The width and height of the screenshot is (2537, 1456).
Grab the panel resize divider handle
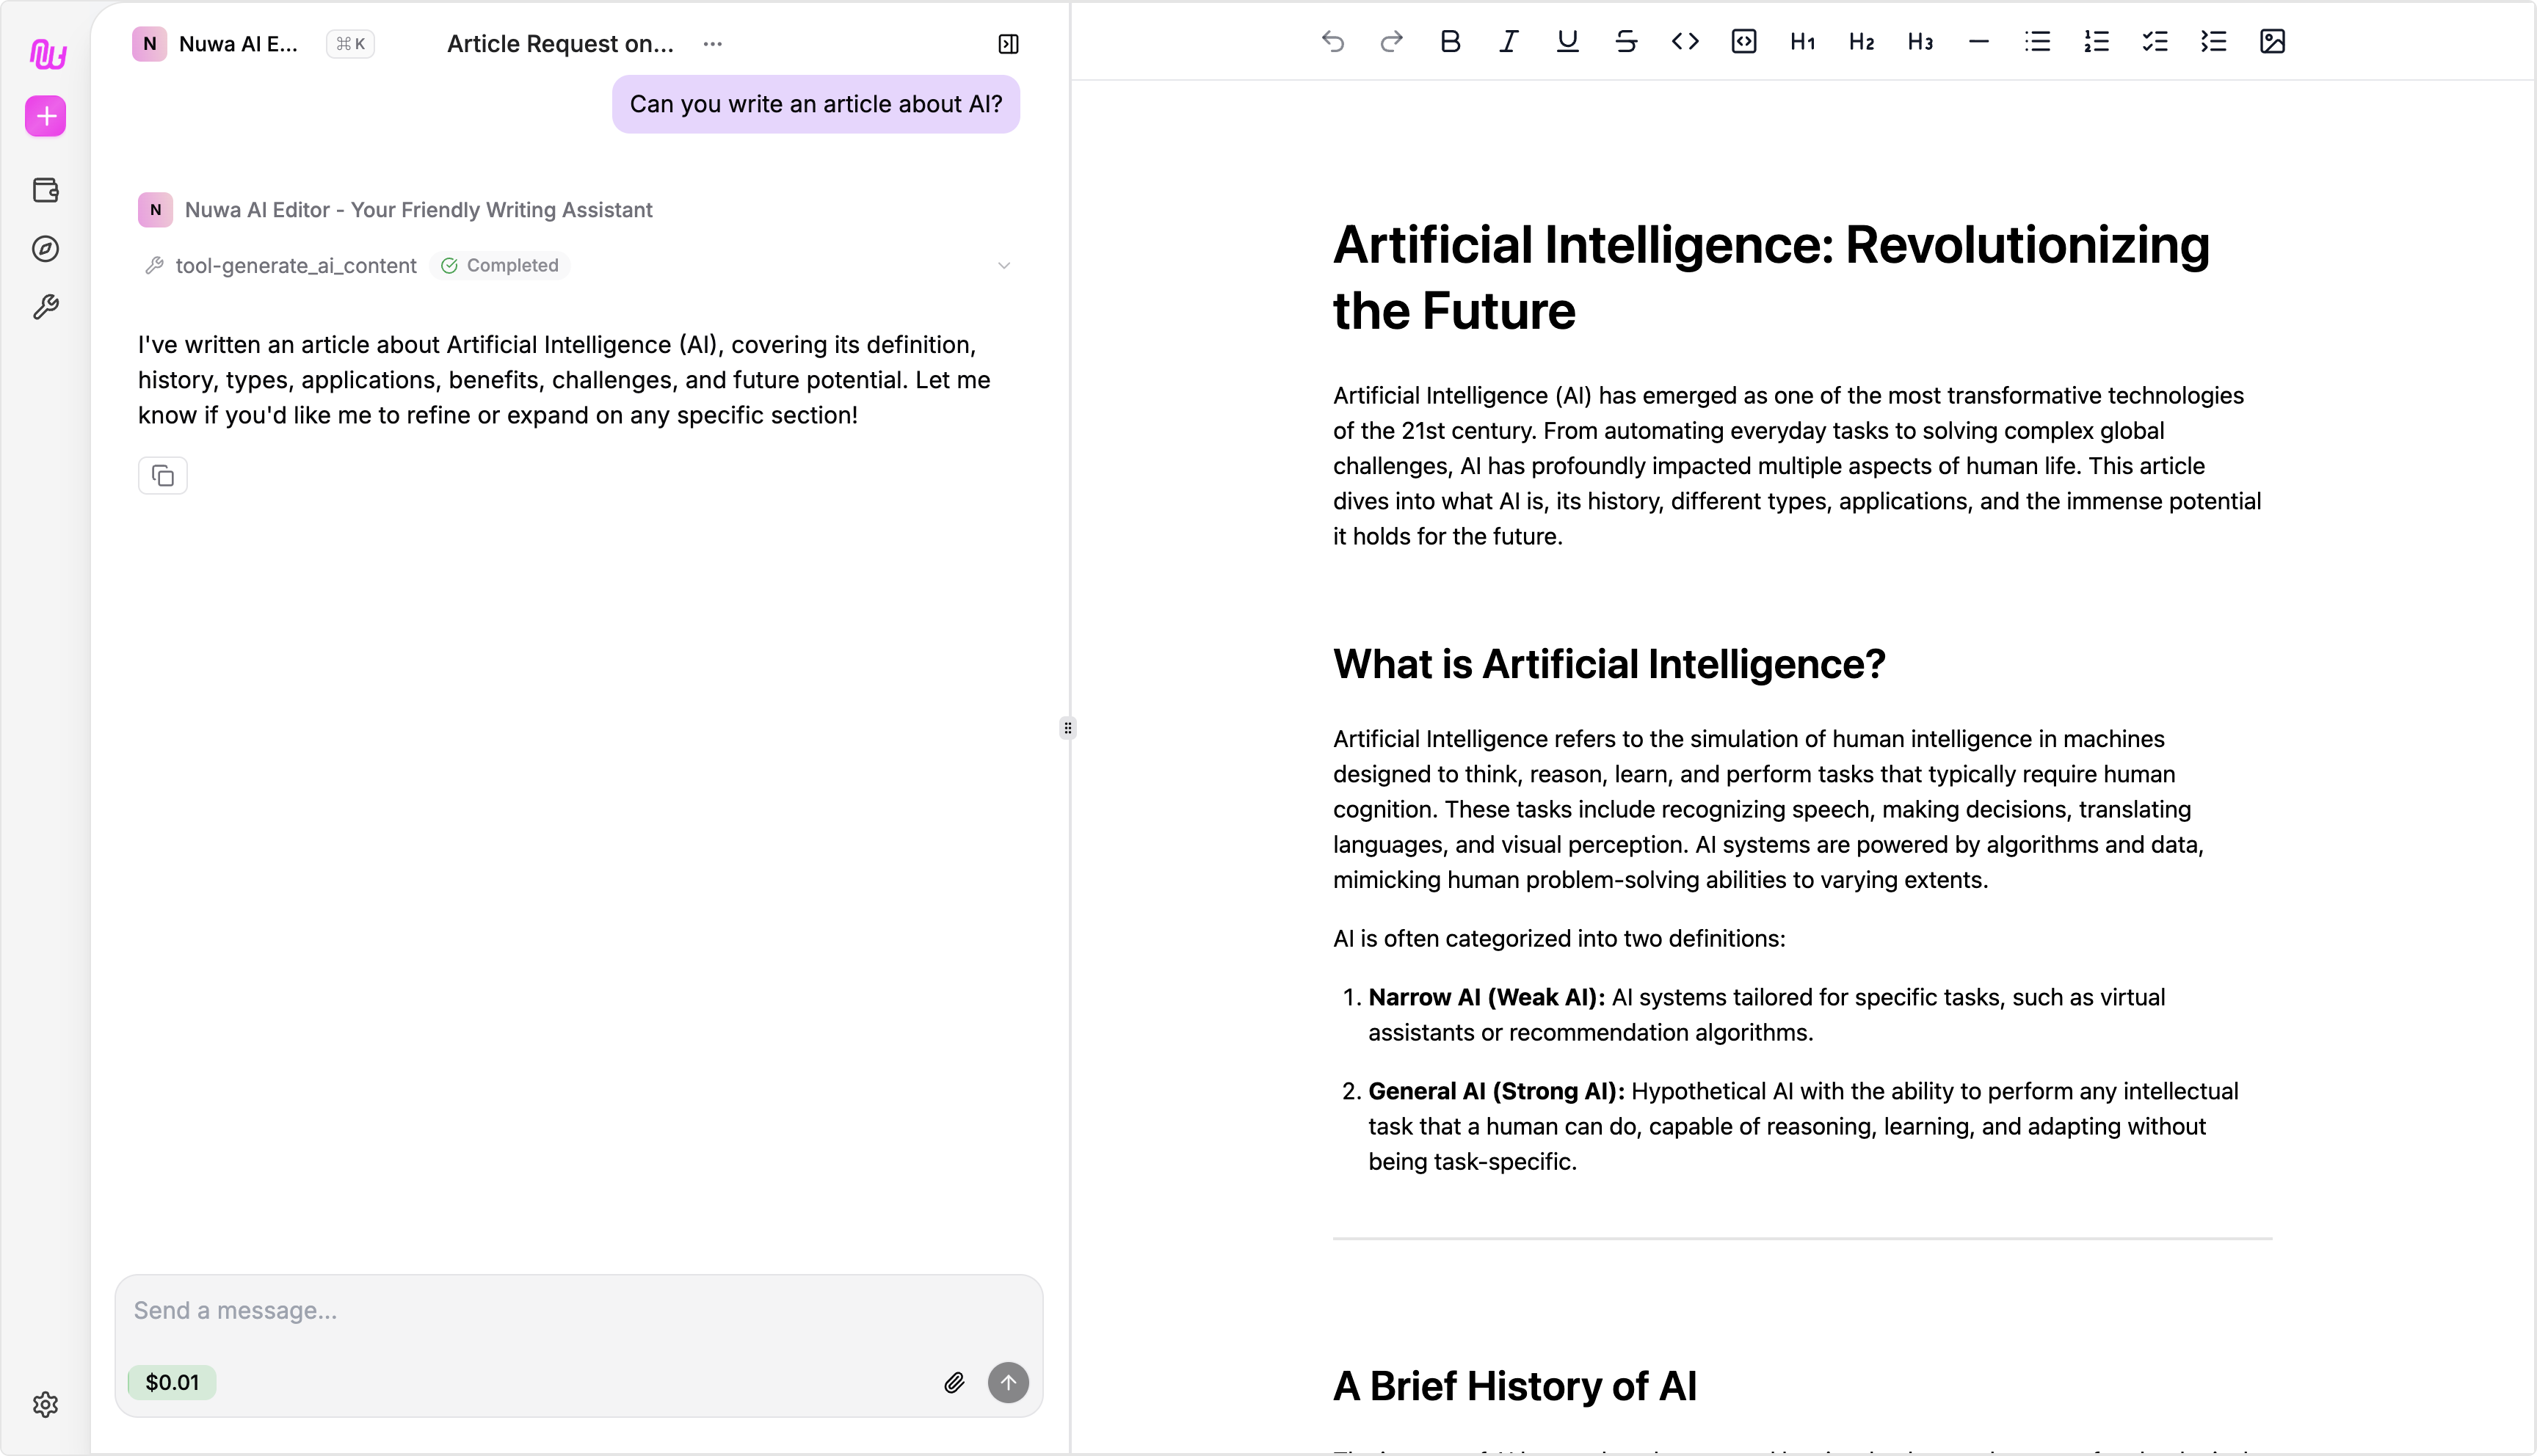coord(1068,728)
